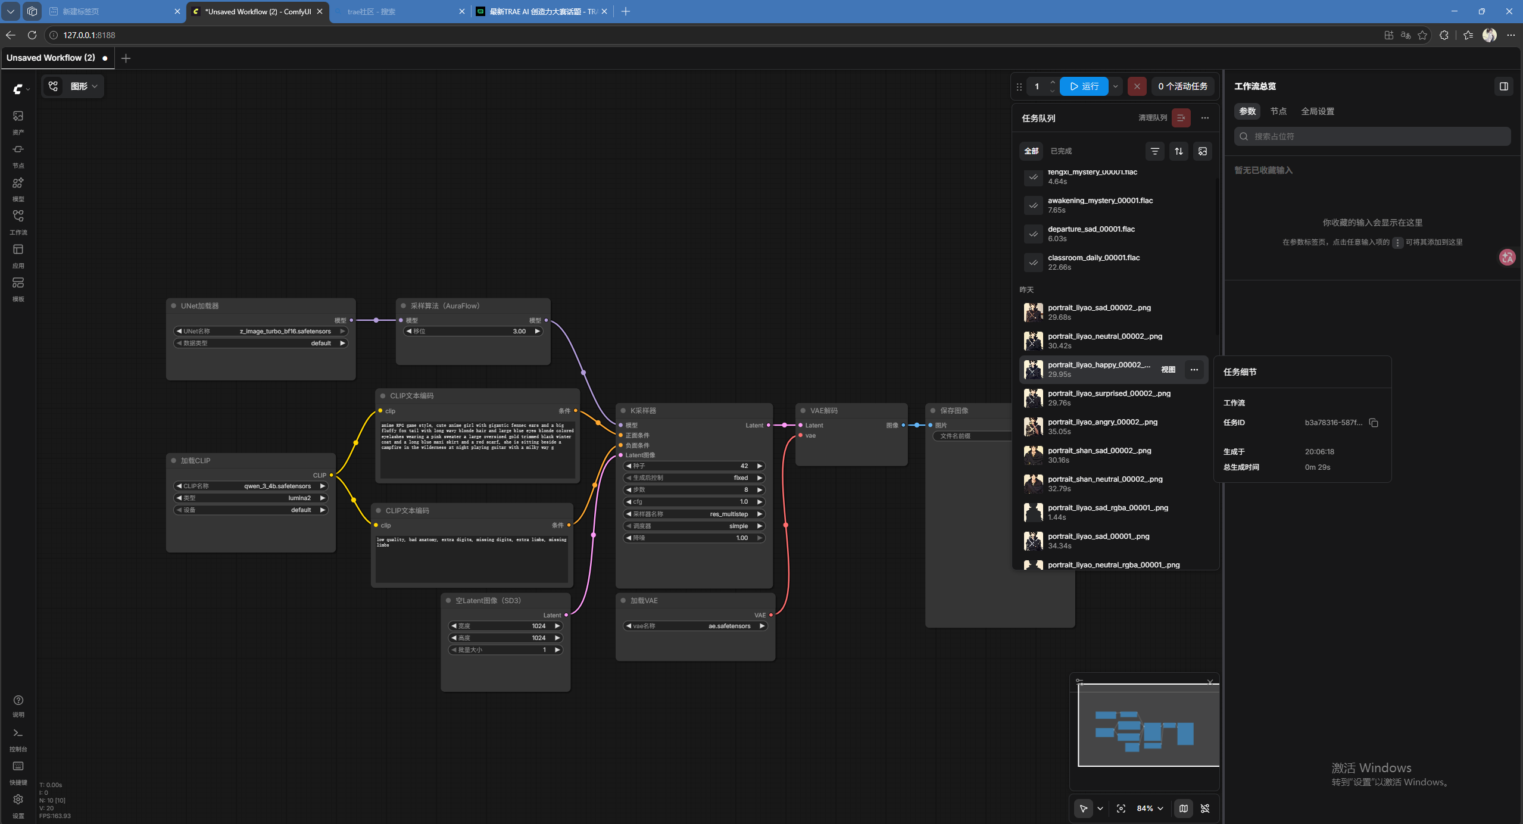Toggle collapse dot on UNet加载器 node
Screen dimensions: 1523x824
click(x=174, y=306)
